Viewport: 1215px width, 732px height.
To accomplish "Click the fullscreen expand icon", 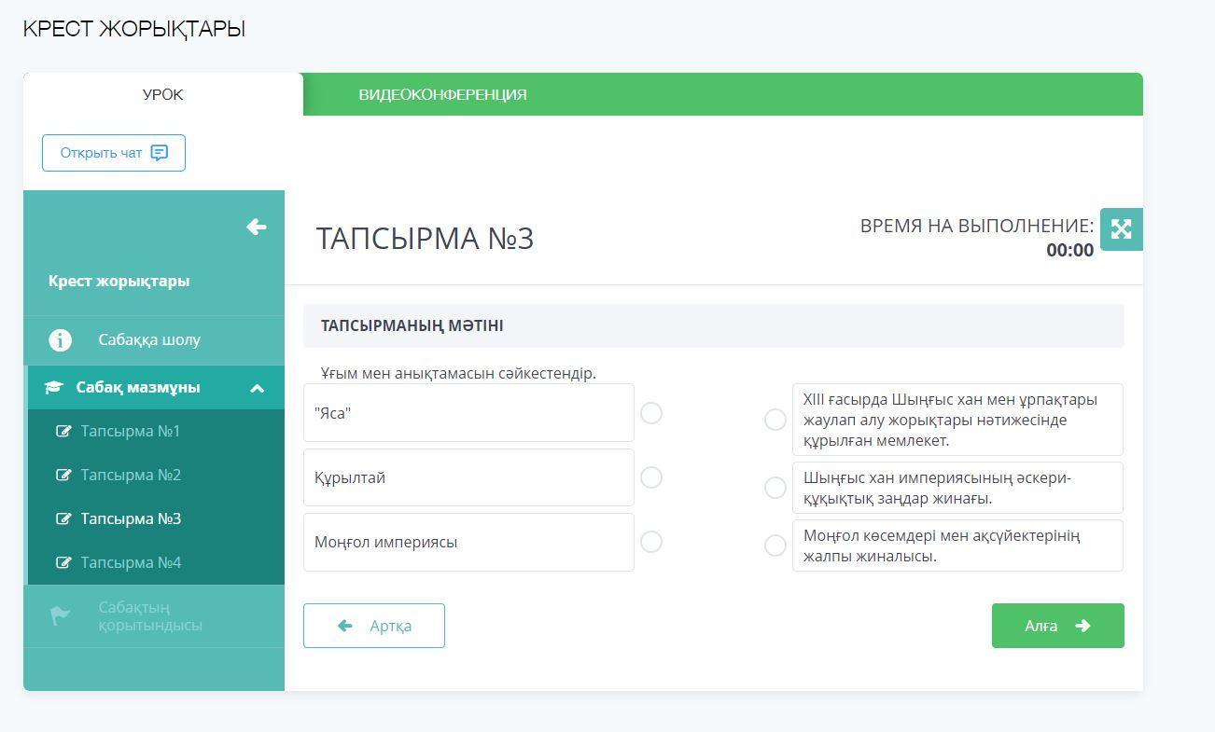I will click(1121, 229).
